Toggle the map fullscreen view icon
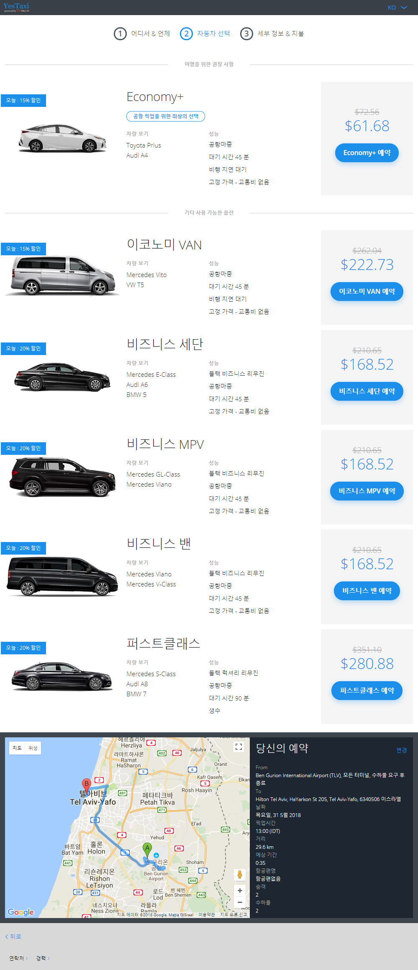418x970 pixels. click(x=239, y=747)
